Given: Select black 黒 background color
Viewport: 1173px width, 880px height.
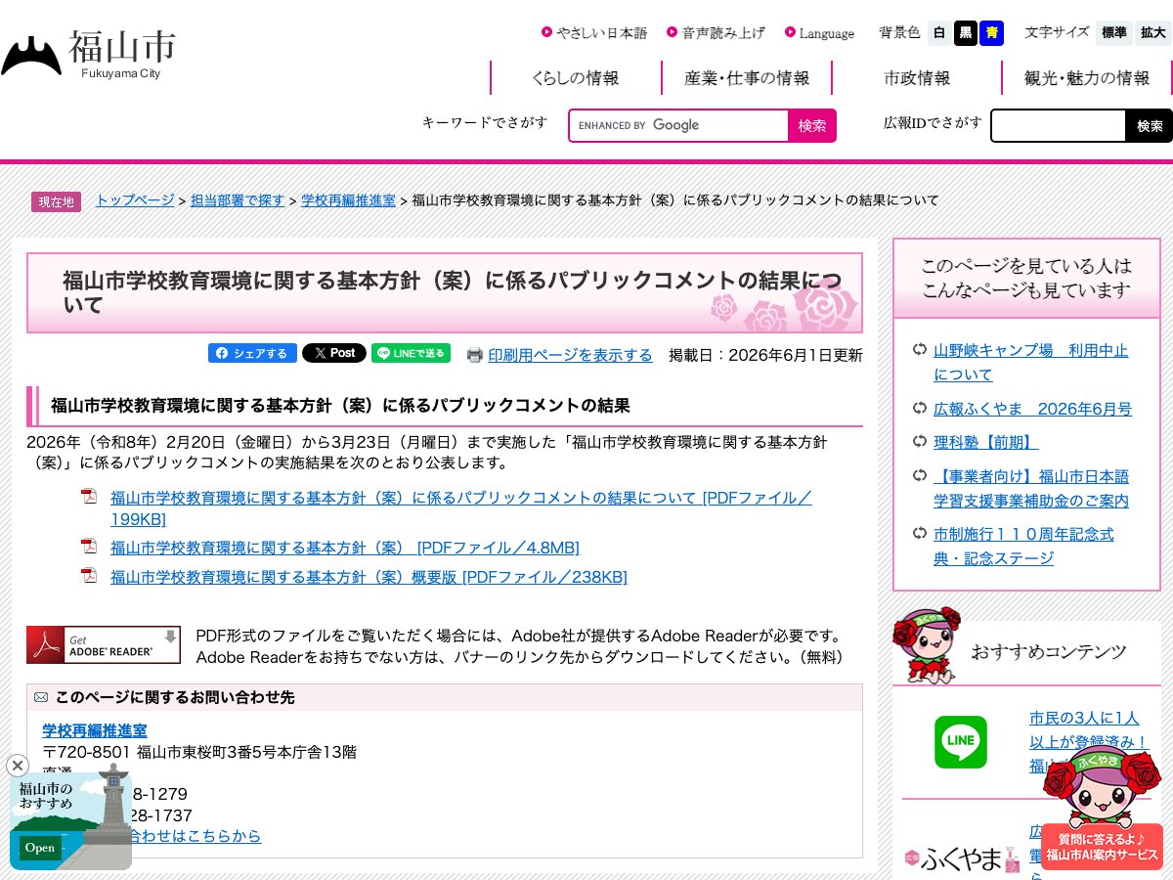Looking at the screenshot, I should tap(966, 33).
